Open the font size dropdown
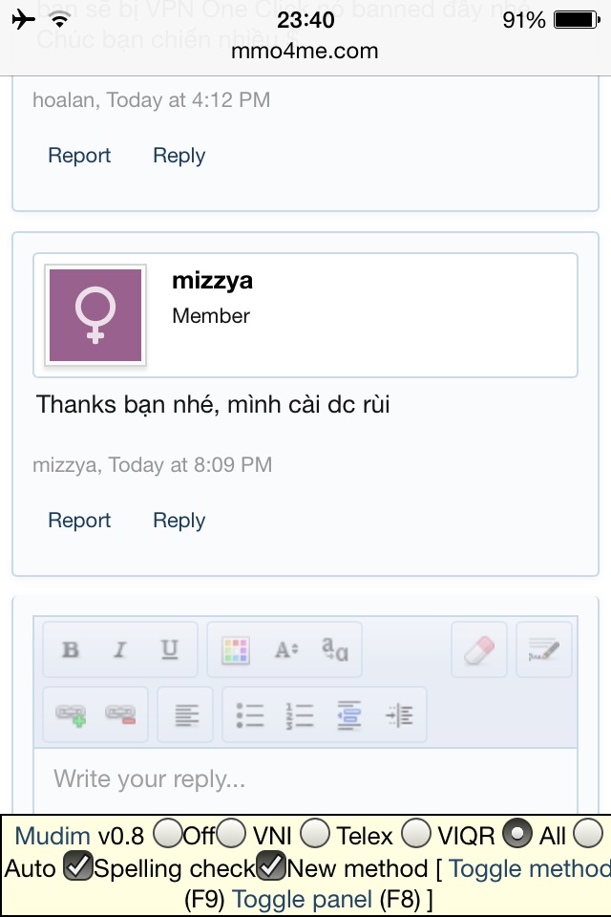The width and height of the screenshot is (611, 917). click(286, 650)
